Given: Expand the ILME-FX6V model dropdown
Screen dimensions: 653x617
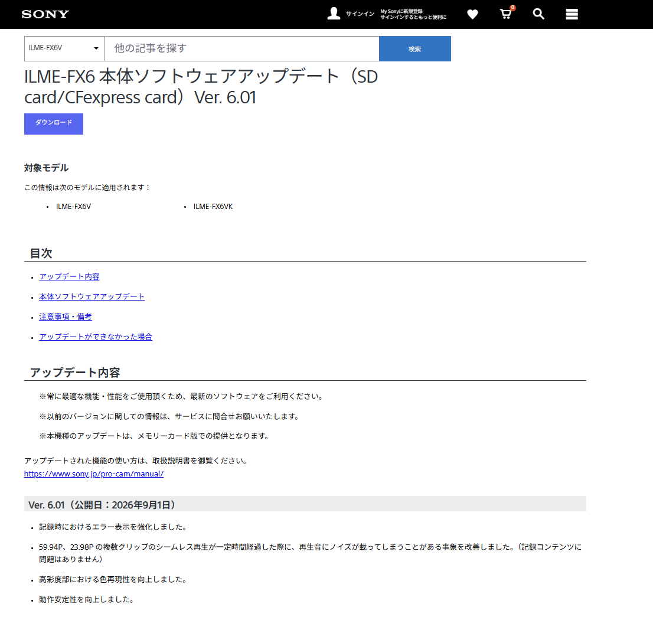Looking at the screenshot, I should point(64,48).
